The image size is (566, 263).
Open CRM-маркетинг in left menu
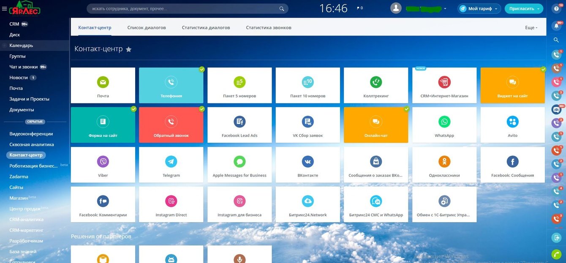pos(27,230)
